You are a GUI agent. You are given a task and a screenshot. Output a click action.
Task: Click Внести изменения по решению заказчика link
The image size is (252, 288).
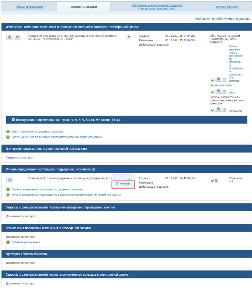point(37,131)
